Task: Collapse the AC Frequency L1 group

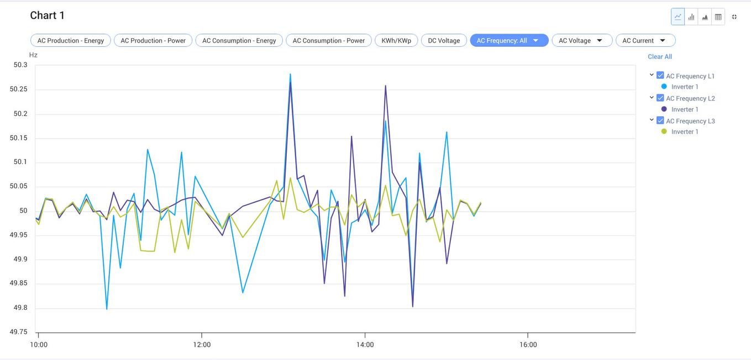Action: (652, 75)
